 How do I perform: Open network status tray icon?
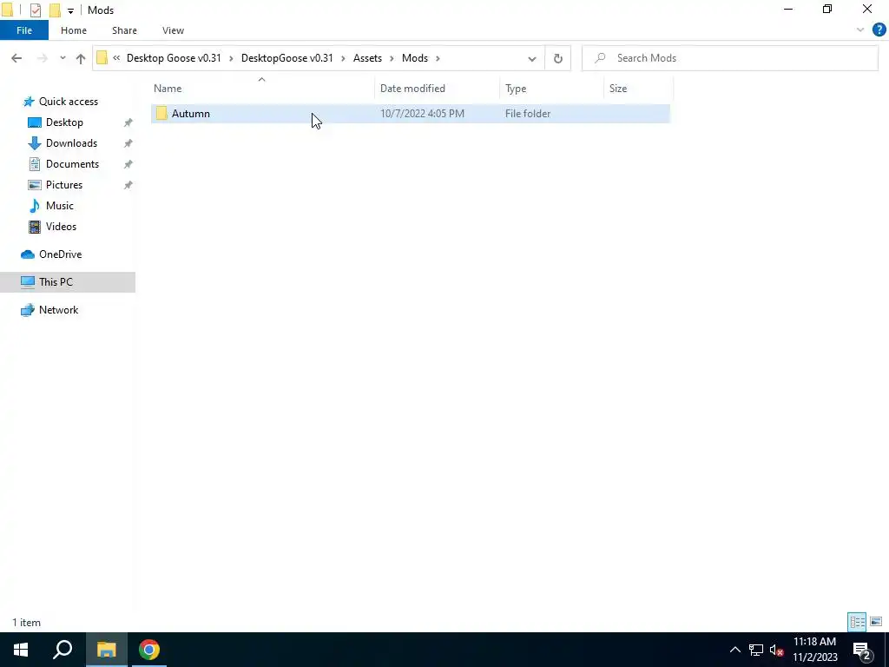click(x=756, y=650)
